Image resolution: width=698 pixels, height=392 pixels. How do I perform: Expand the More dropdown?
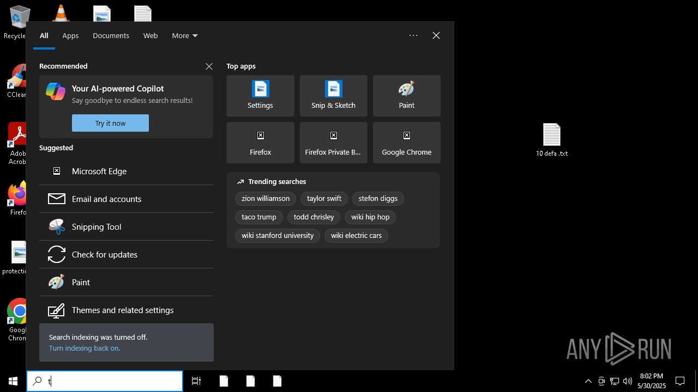pos(185,35)
